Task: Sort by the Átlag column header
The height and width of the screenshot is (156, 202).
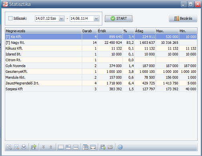Action: [145, 31]
